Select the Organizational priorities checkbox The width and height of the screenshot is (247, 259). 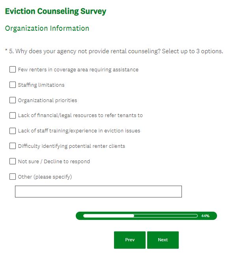13,100
